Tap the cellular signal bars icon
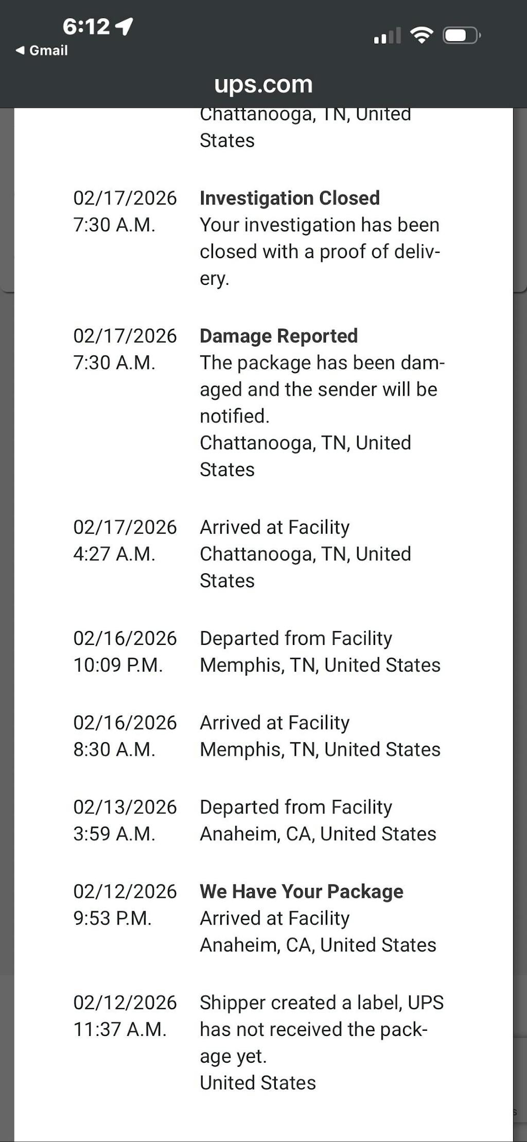The image size is (527, 1142). point(387,36)
